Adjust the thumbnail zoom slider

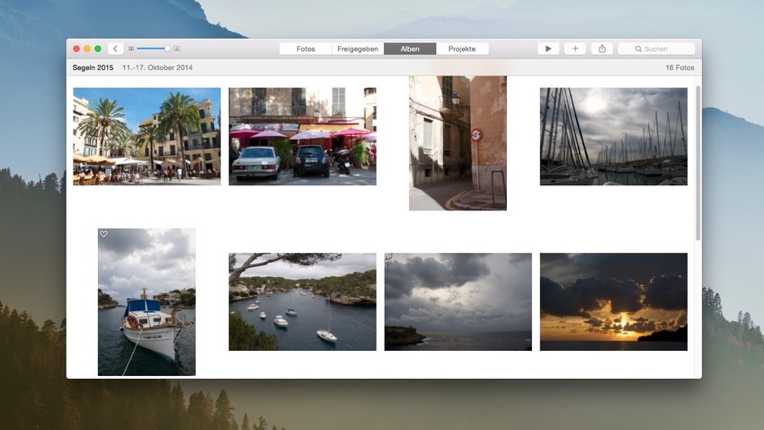click(154, 49)
